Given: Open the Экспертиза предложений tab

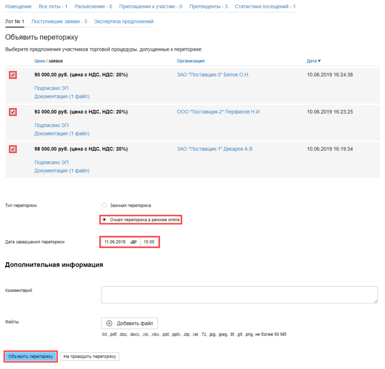Looking at the screenshot, I should (124, 22).
